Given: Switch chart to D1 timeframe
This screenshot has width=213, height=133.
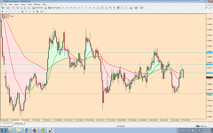Looking at the screenshot, I should (x=86, y=8).
